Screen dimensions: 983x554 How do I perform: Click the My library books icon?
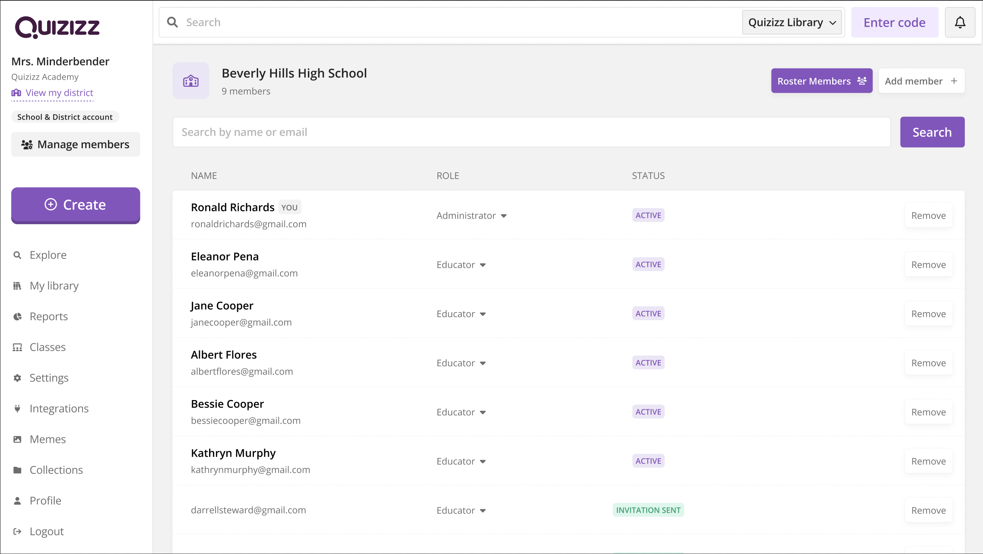pyautogui.click(x=17, y=286)
